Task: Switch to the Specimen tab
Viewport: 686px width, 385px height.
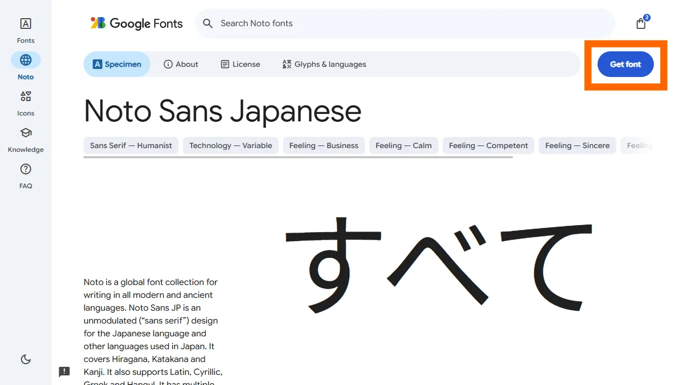Action: point(117,64)
